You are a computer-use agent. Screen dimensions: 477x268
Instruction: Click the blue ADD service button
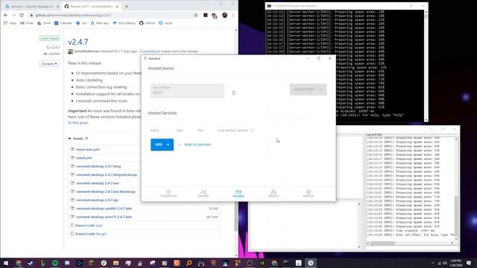tap(162, 144)
